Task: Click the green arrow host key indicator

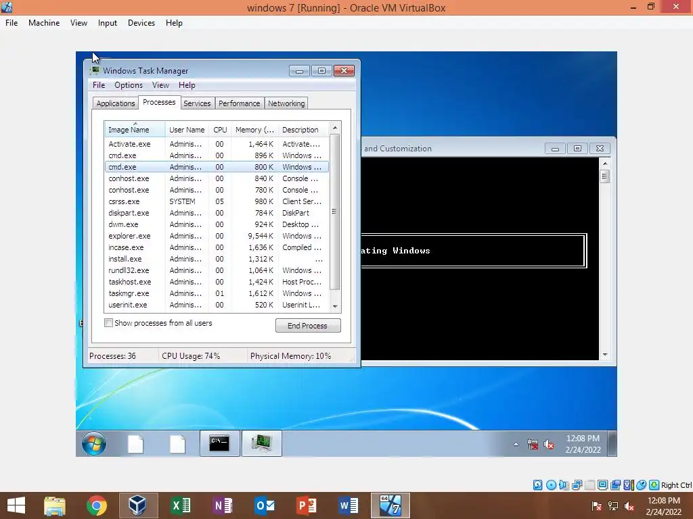Action: coord(654,485)
